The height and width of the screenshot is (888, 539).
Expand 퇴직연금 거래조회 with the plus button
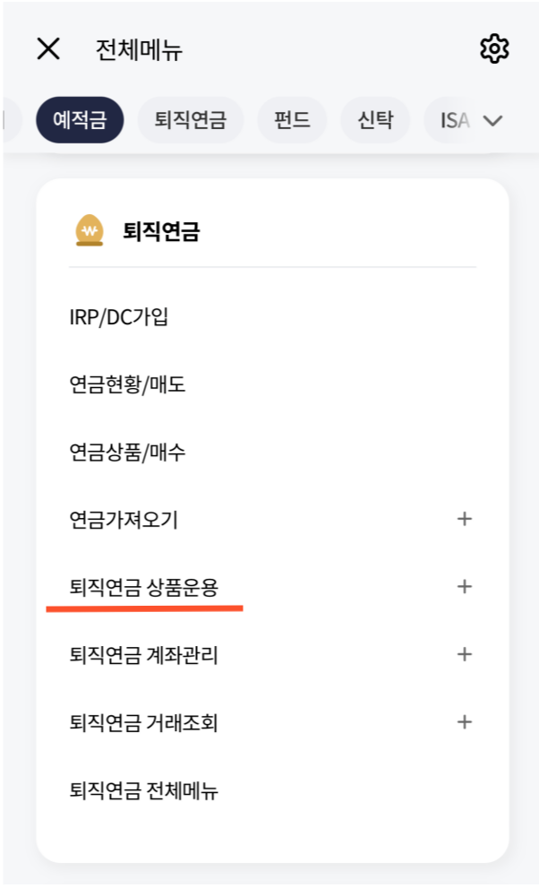[464, 723]
